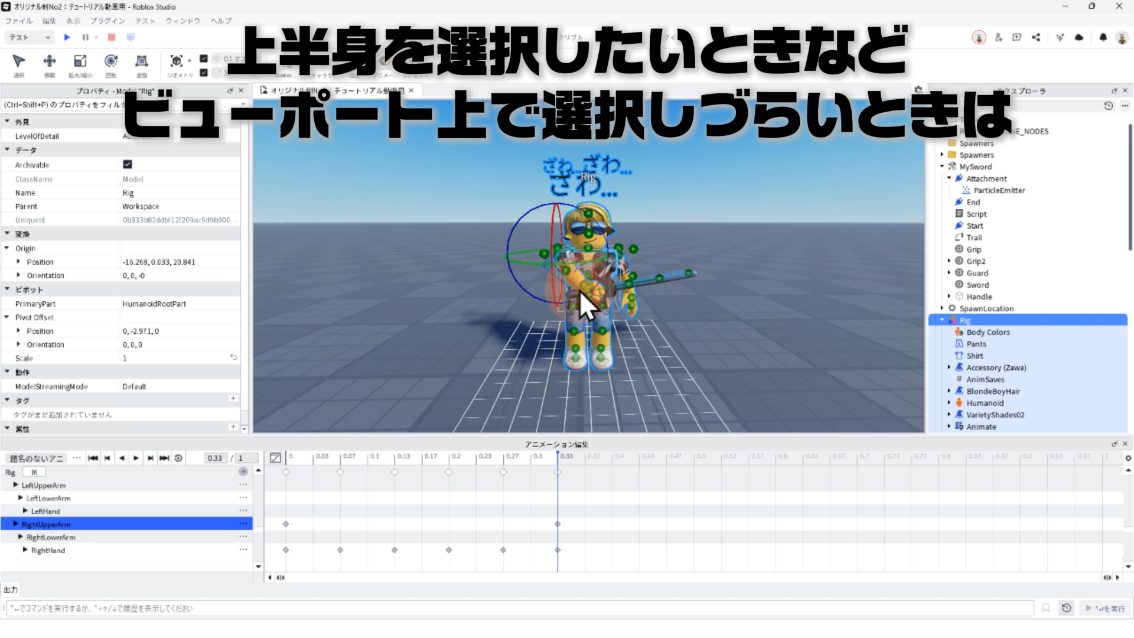Open the ウィンドウ menu

[183, 21]
